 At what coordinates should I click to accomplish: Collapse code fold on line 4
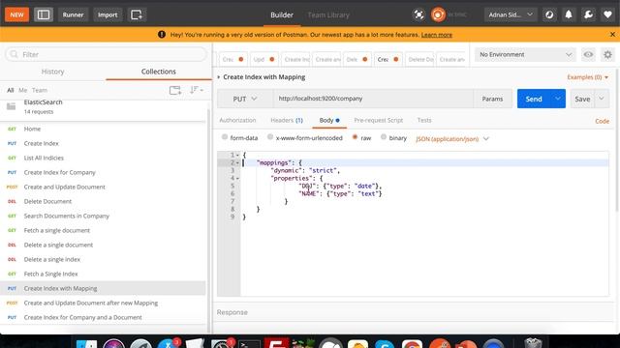[237, 178]
